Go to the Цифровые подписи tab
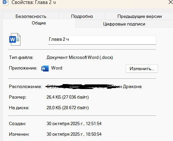This screenshot has width=173, height=141. click(124, 24)
